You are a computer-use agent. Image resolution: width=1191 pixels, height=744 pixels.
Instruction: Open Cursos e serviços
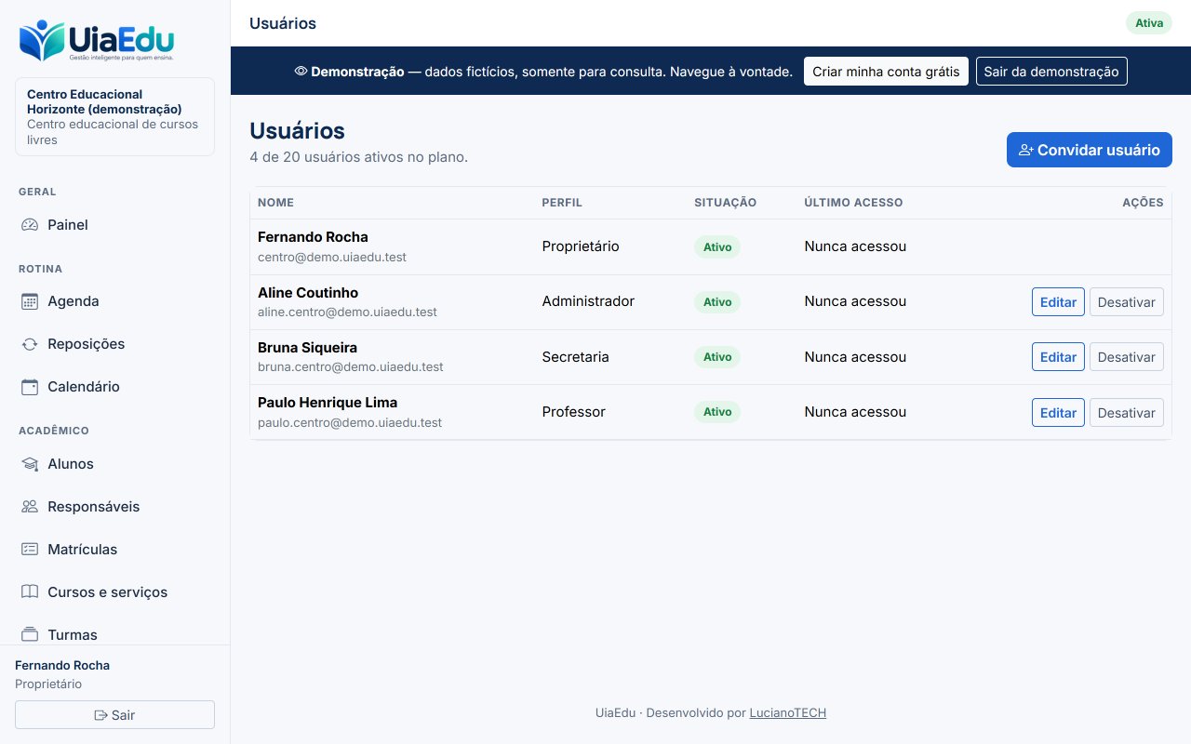point(115,592)
